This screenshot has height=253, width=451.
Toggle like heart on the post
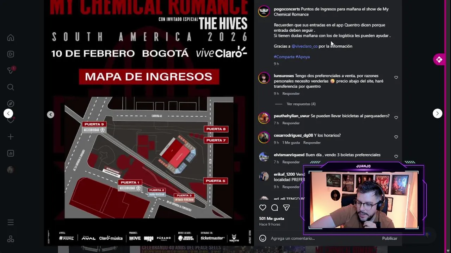262,208
